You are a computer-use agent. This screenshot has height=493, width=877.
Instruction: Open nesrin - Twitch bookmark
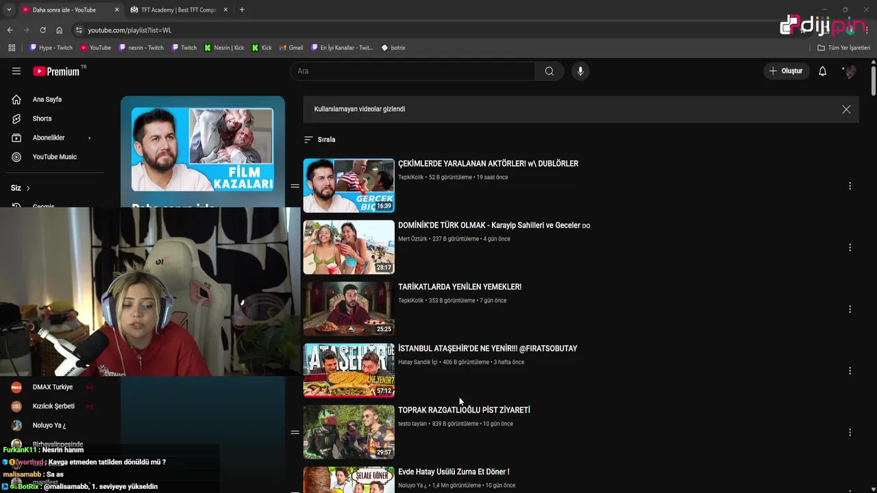[x=141, y=48]
